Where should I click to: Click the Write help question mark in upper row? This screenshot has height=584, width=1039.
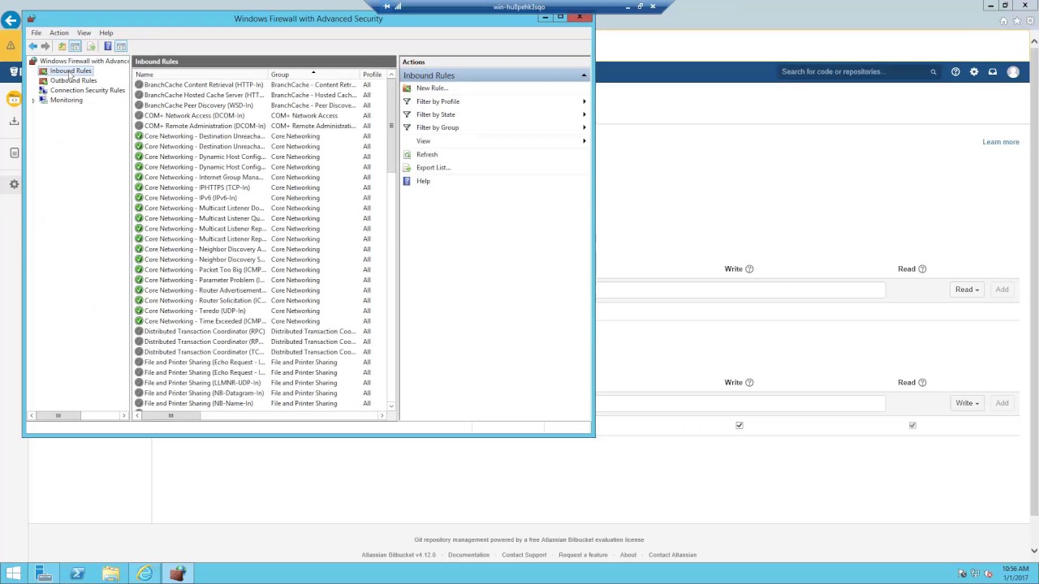(x=749, y=268)
